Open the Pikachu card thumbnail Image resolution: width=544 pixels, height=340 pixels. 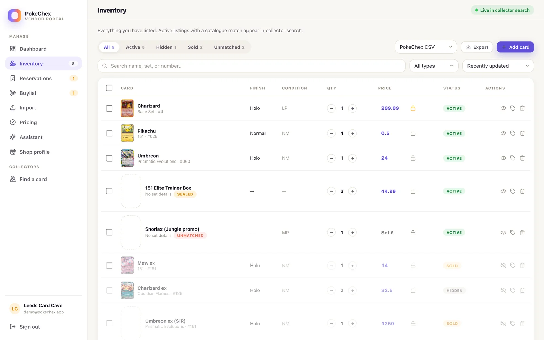point(127,133)
